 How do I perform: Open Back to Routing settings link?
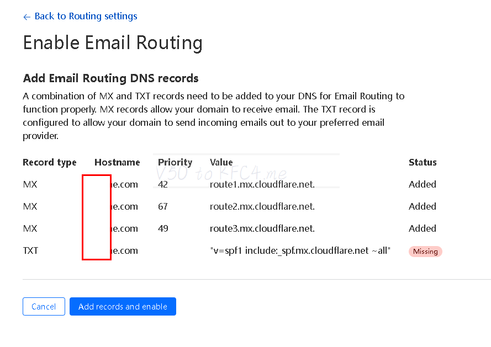(x=86, y=17)
